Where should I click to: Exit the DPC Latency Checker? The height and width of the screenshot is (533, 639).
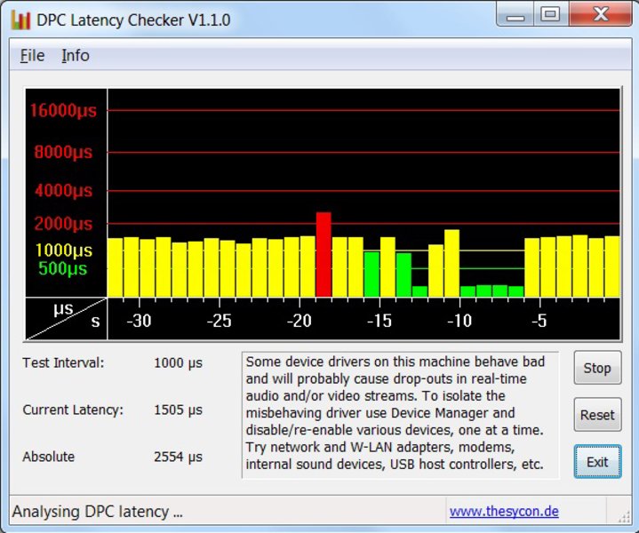(597, 462)
